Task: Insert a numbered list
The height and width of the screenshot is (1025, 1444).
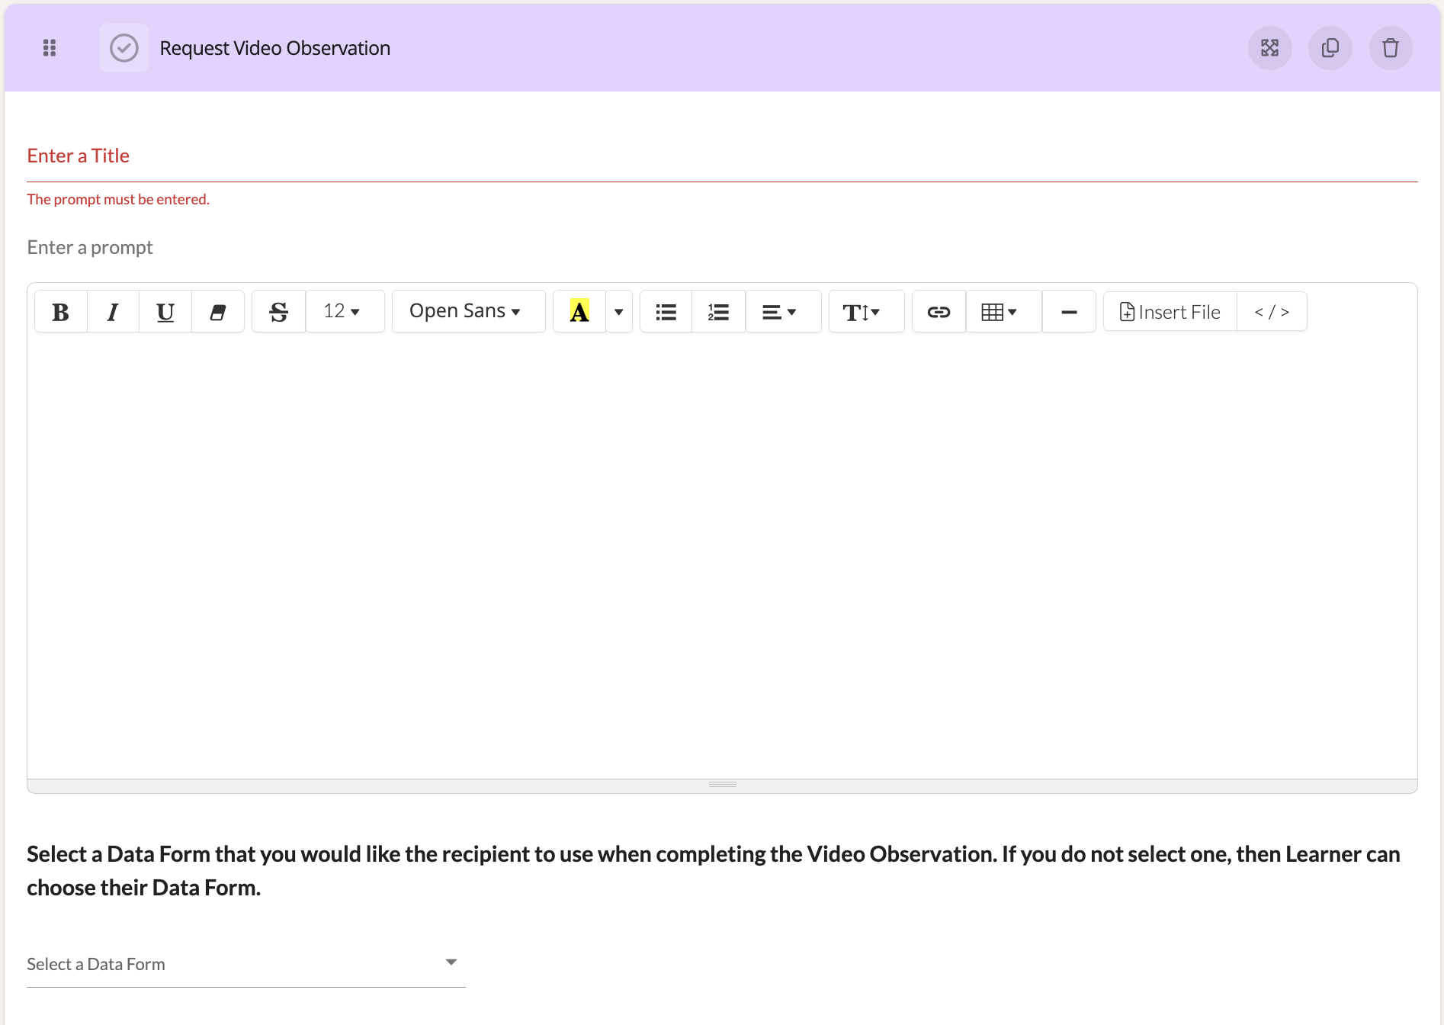Action: 718,312
